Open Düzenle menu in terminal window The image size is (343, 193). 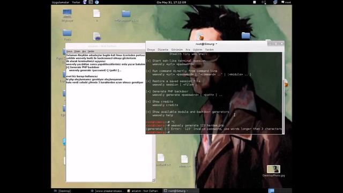(x=163, y=50)
